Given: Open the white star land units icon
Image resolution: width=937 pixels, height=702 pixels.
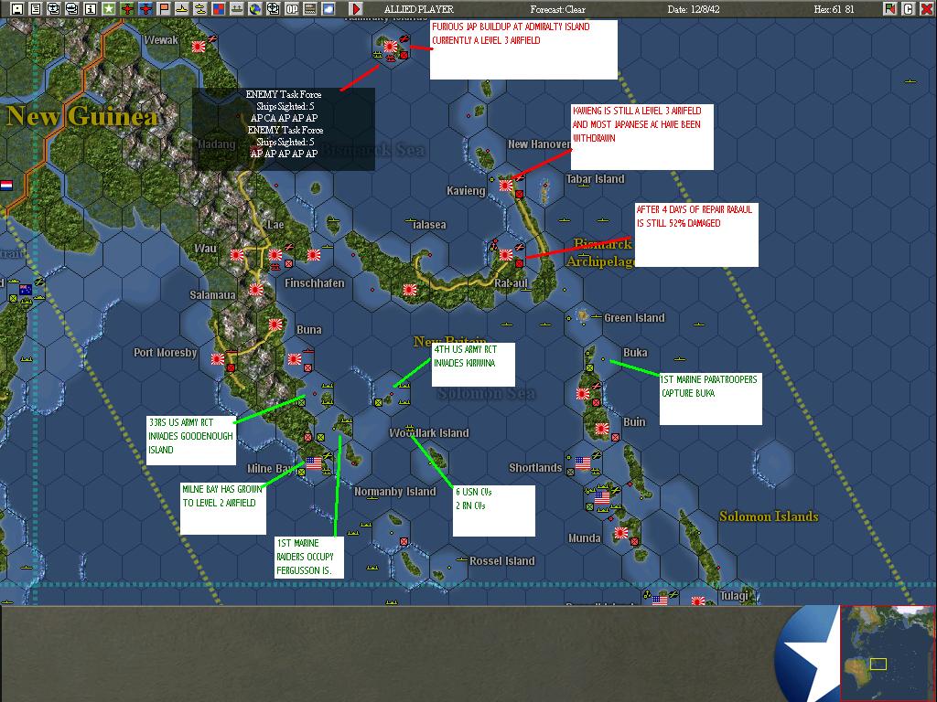Looking at the screenshot, I should [x=108, y=8].
